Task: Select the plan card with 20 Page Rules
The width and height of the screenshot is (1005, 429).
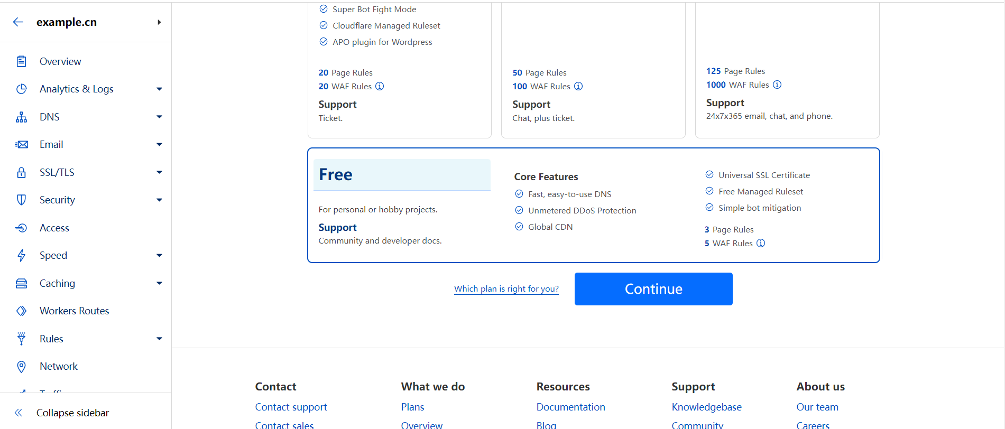Action: click(x=400, y=70)
